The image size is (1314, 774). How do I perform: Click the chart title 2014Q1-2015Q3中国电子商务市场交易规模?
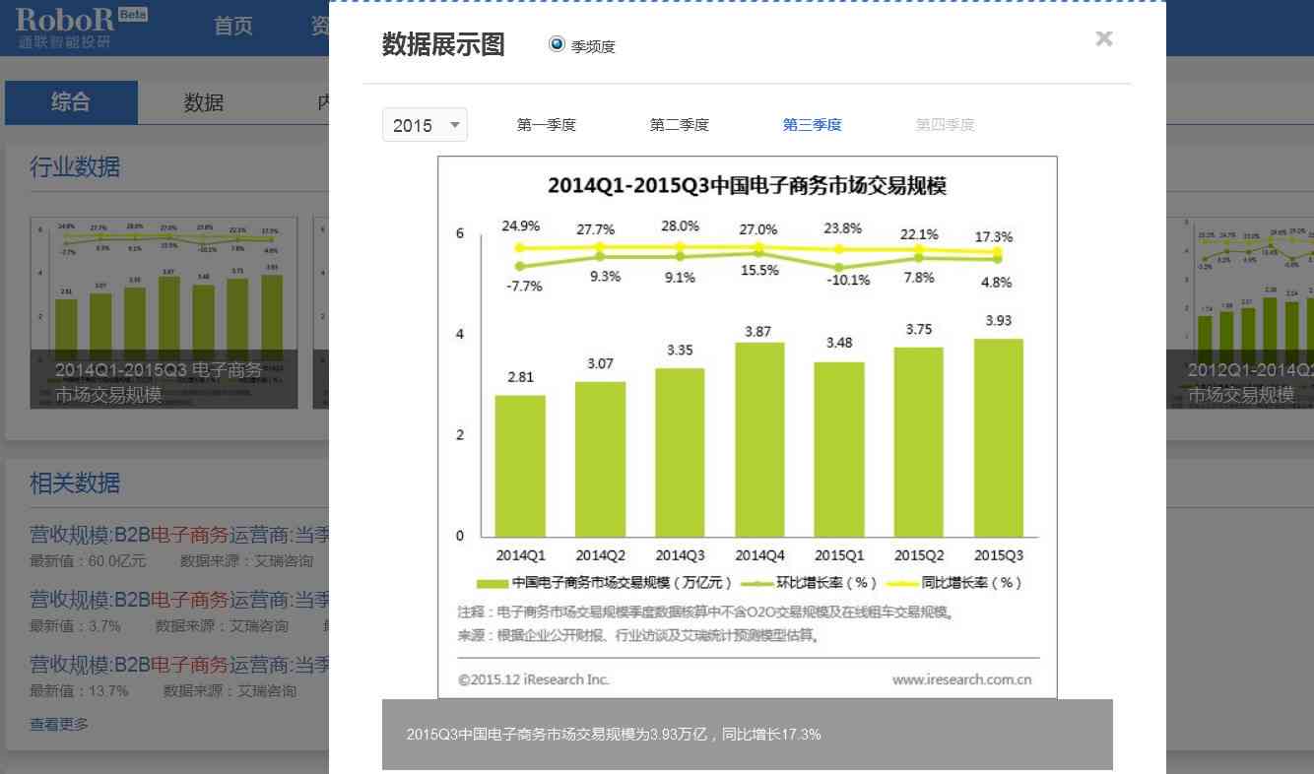coord(747,186)
